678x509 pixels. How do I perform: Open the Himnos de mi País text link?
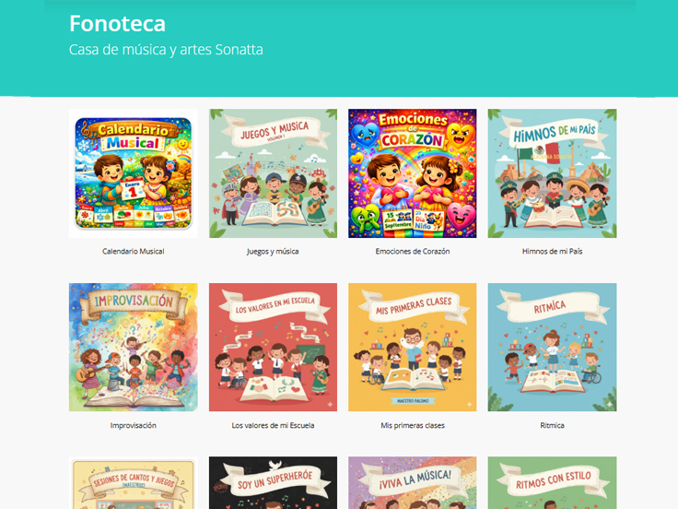click(552, 251)
